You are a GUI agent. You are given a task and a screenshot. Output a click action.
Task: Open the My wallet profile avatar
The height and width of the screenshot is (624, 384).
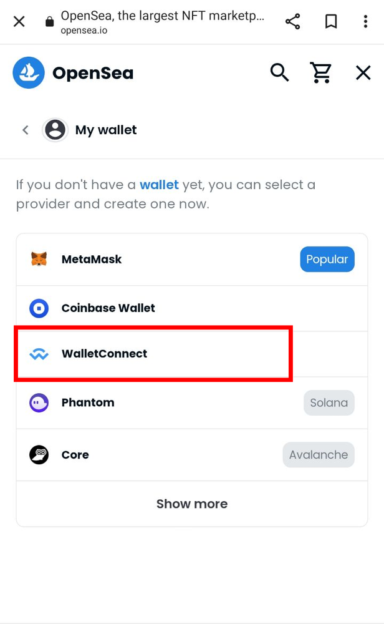55,130
